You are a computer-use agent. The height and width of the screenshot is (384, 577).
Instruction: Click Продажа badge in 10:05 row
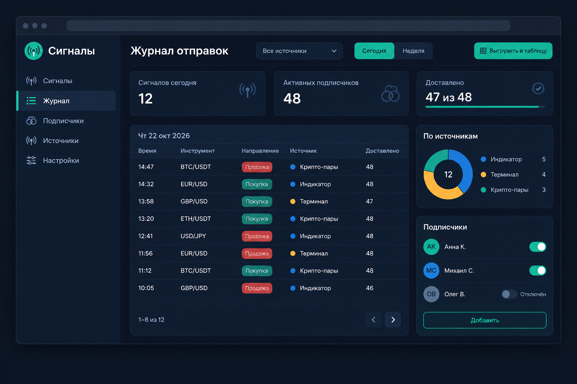click(x=257, y=288)
